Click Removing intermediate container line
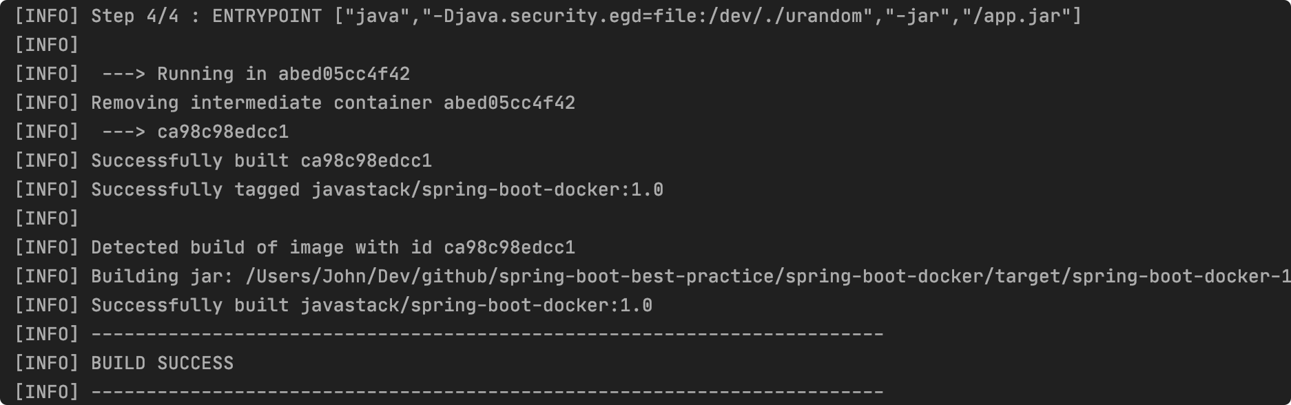This screenshot has width=1291, height=405. click(295, 103)
